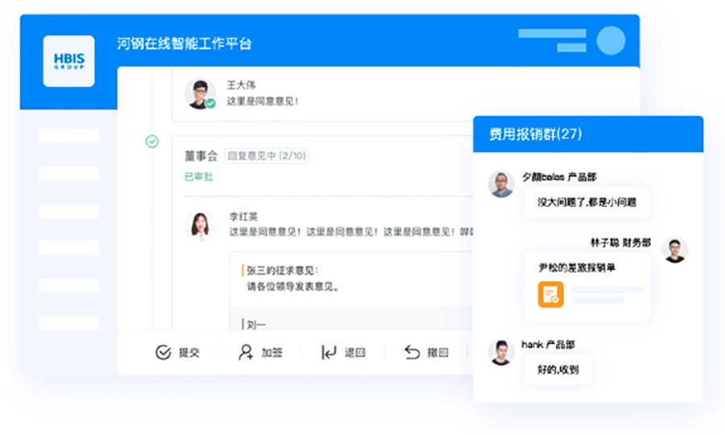Screen dimensions: 725x435
Task: Click the 张三的征求意见 quote heading
Action: 282,271
